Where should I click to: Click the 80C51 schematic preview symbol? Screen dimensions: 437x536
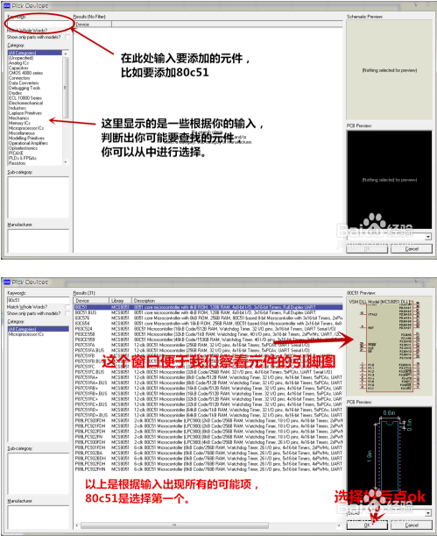(390, 346)
